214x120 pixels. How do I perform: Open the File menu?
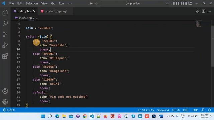(x=11, y=3)
